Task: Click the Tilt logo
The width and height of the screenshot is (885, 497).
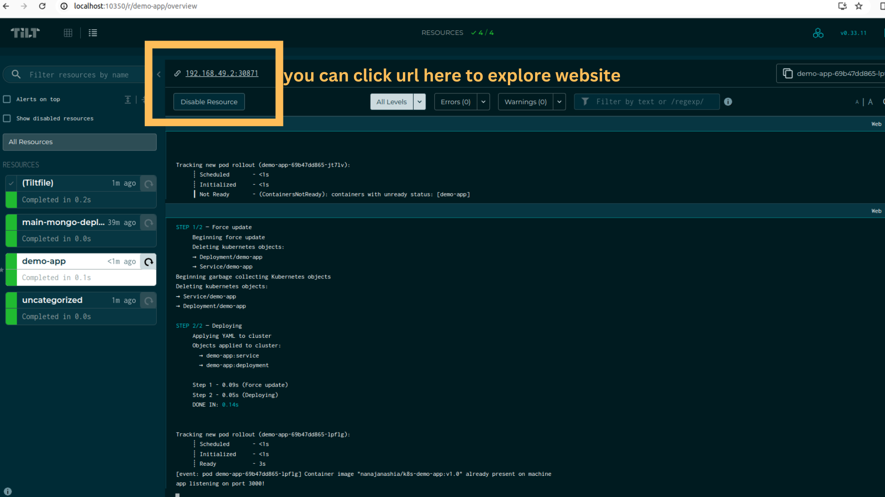Action: 25,33
